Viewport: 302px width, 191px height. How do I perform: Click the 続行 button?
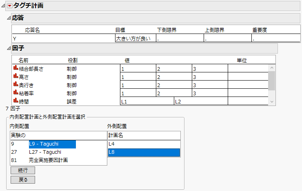[23, 171]
